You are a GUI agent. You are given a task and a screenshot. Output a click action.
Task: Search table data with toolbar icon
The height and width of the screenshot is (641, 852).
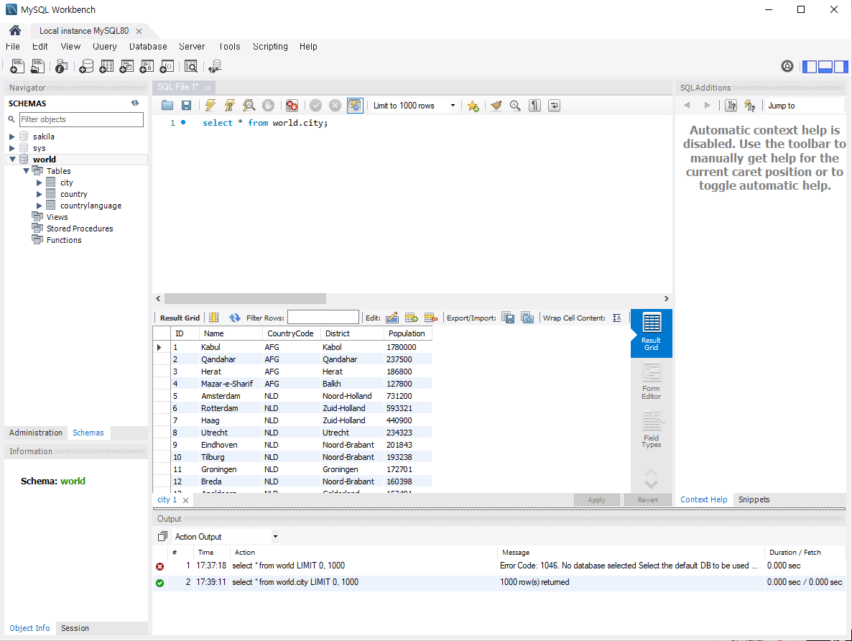pyautogui.click(x=190, y=66)
